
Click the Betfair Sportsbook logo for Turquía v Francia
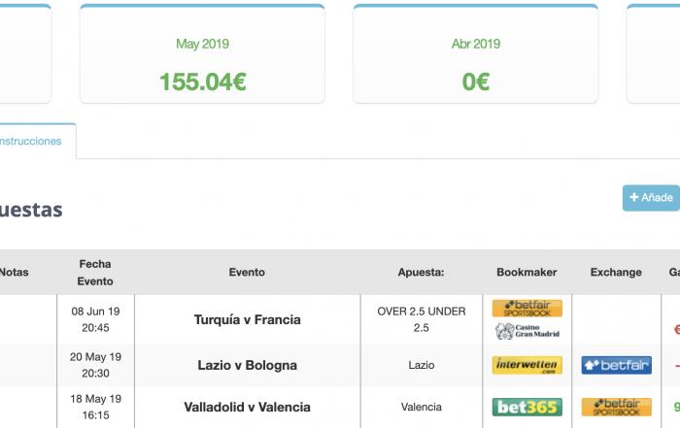click(x=527, y=309)
